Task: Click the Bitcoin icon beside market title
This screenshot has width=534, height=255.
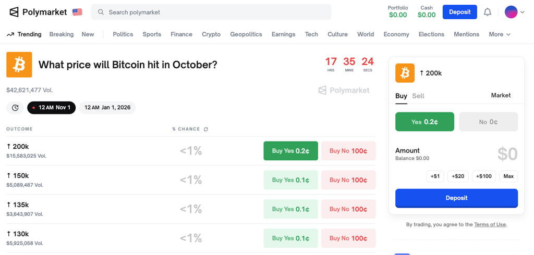Action: pos(19,65)
